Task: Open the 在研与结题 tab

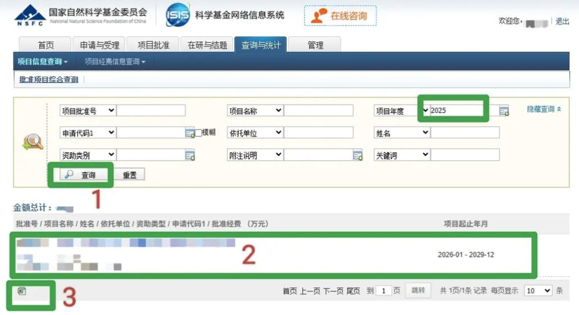Action: [207, 44]
